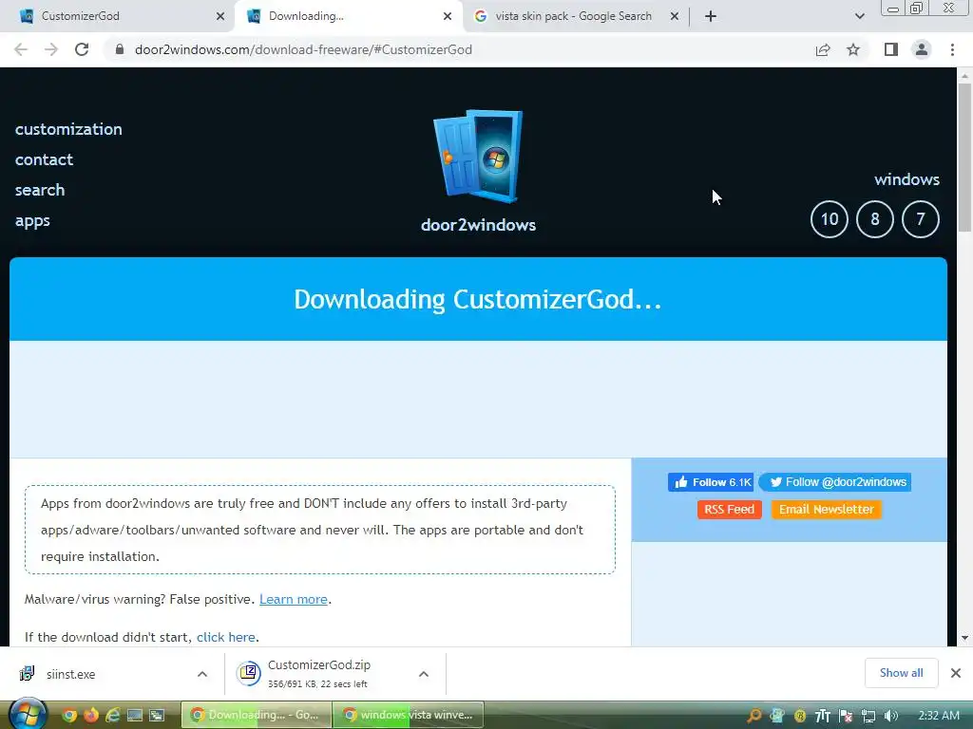
Task: Open the Windows Start orb
Action: click(29, 714)
